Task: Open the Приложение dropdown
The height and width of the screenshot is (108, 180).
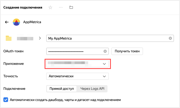Action: pos(77,64)
